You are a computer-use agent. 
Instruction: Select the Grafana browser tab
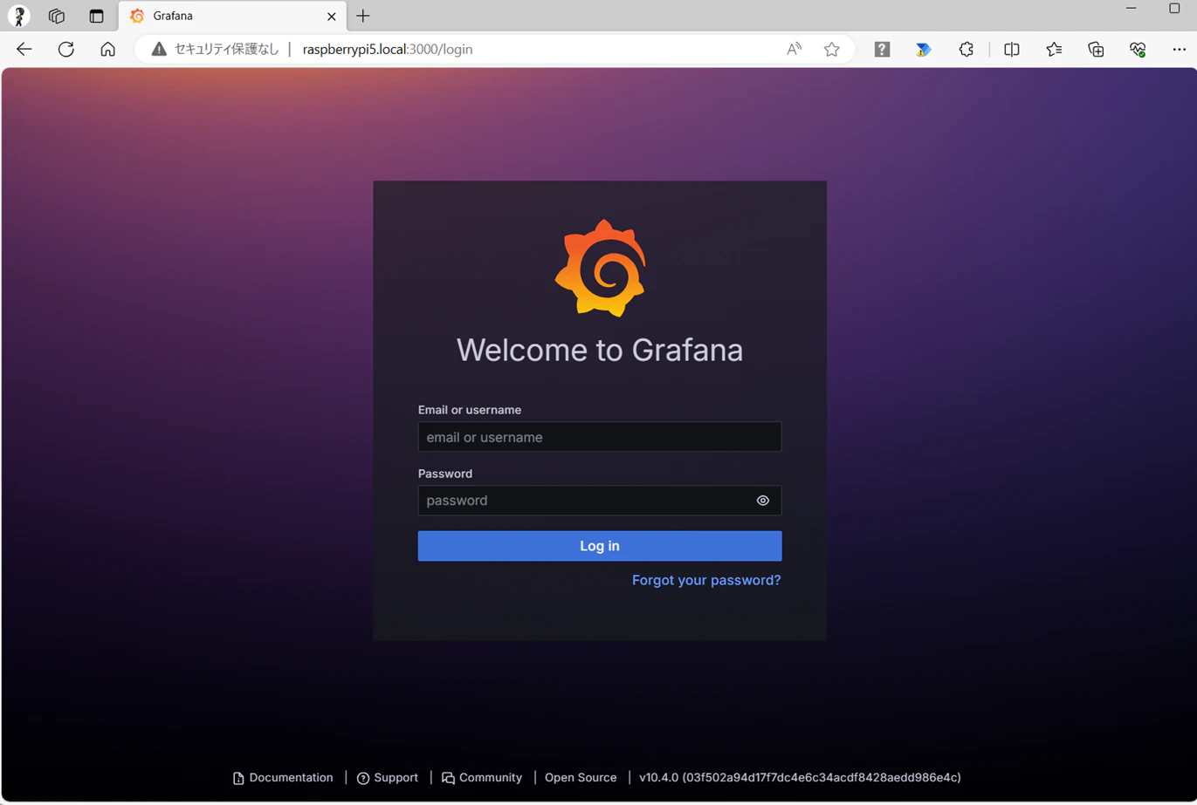[x=232, y=16]
